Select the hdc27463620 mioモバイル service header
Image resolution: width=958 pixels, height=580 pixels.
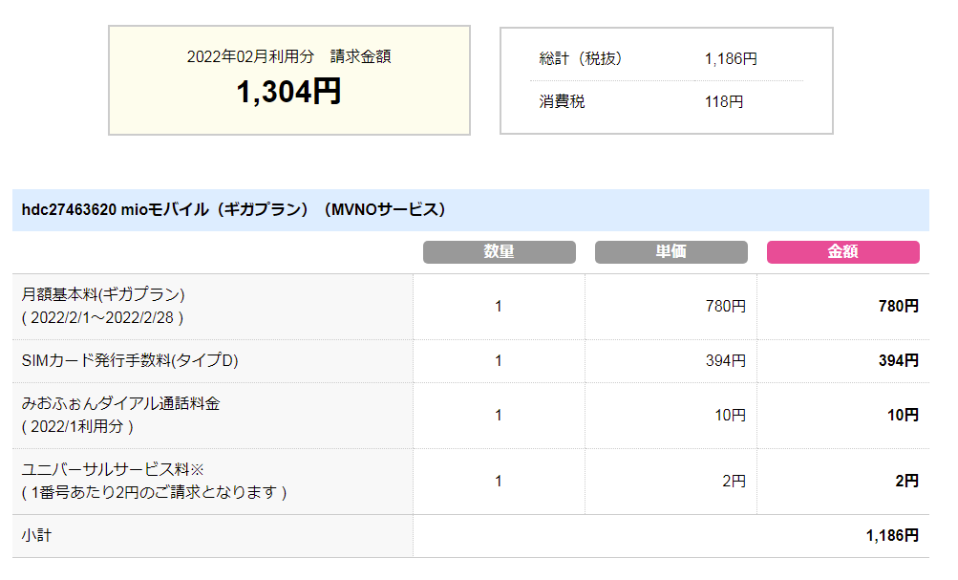[x=471, y=209]
